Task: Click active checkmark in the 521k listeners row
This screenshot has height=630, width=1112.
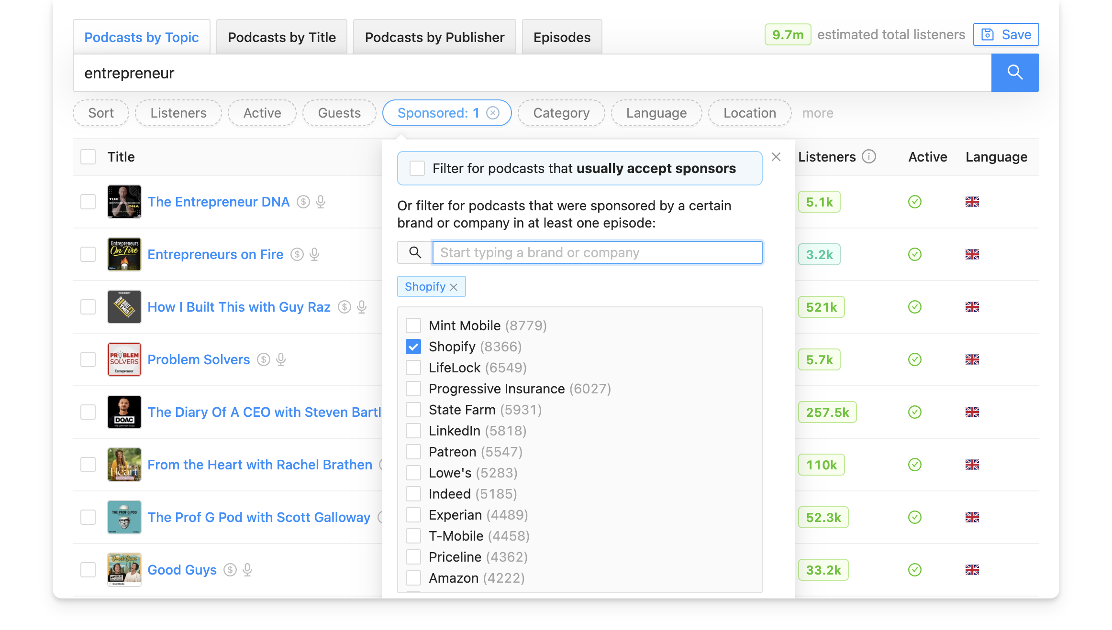Action: (915, 307)
